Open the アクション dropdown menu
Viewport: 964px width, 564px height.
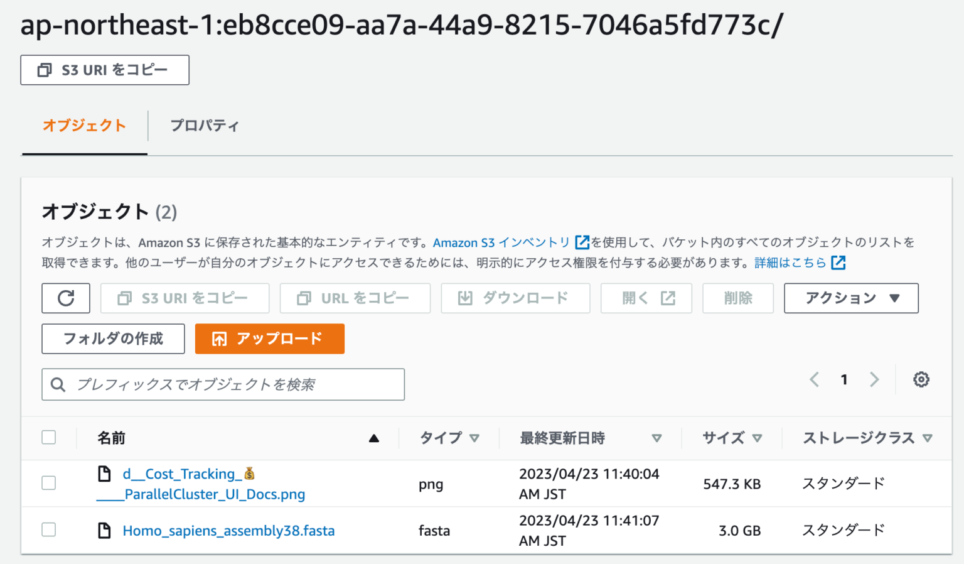pos(850,298)
